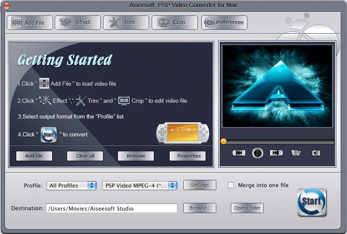Click Browse to choose destination folder
This screenshot has width=347, height=234.
pyautogui.click(x=200, y=208)
